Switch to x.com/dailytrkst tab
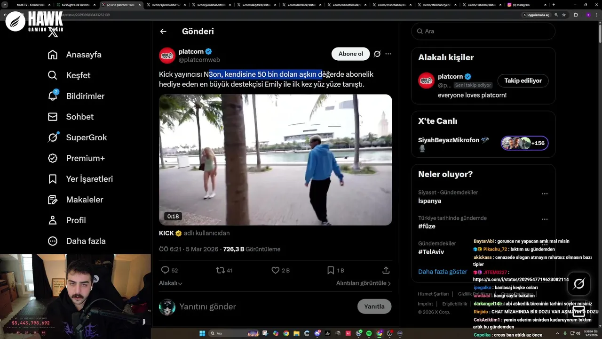 coord(255,5)
